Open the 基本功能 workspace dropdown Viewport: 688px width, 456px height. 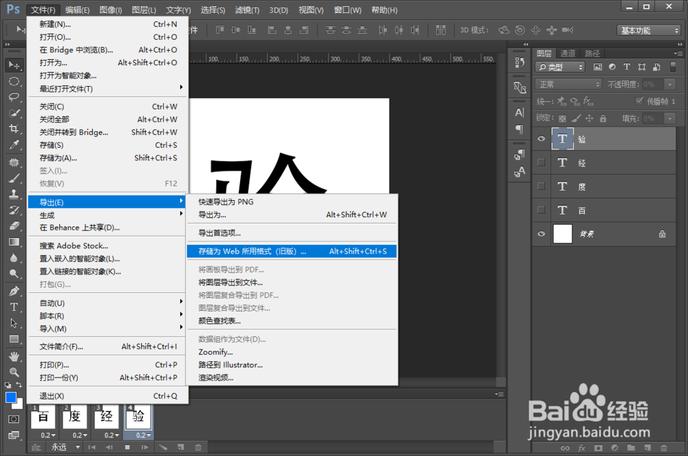point(649,30)
